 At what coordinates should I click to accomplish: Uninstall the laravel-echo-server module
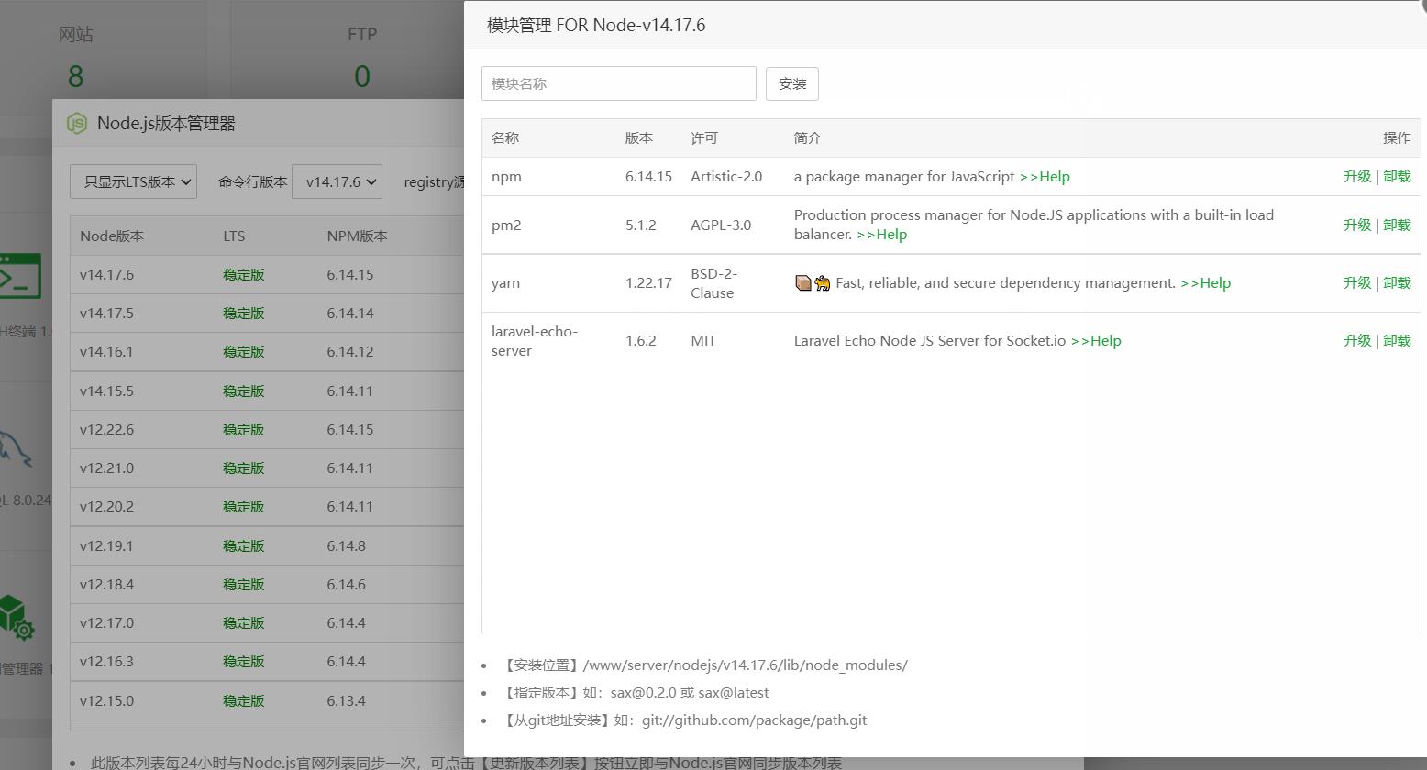point(1397,341)
